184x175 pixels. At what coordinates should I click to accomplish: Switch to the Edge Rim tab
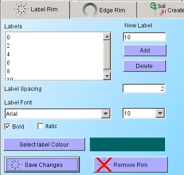(x=103, y=10)
